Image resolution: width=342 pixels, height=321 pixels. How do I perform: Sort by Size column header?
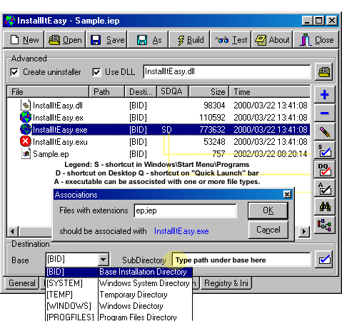(x=209, y=91)
